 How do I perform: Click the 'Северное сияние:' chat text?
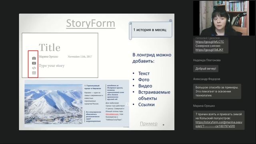208,46
